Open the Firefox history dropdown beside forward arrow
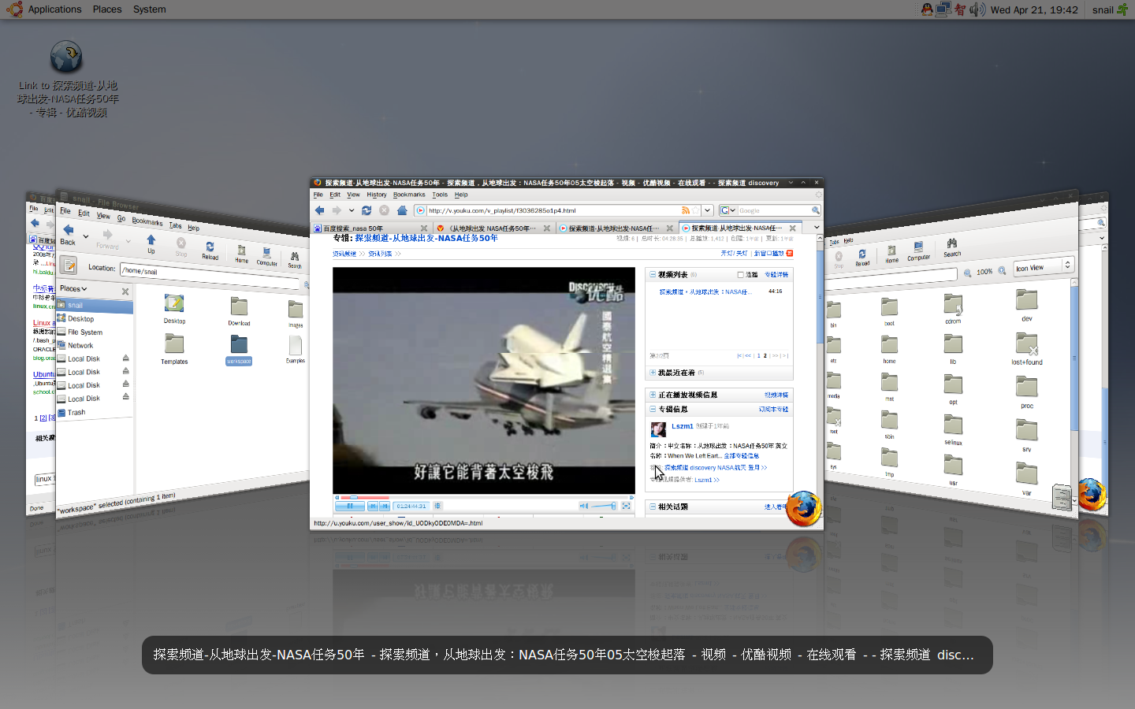1135x709 pixels. (352, 210)
